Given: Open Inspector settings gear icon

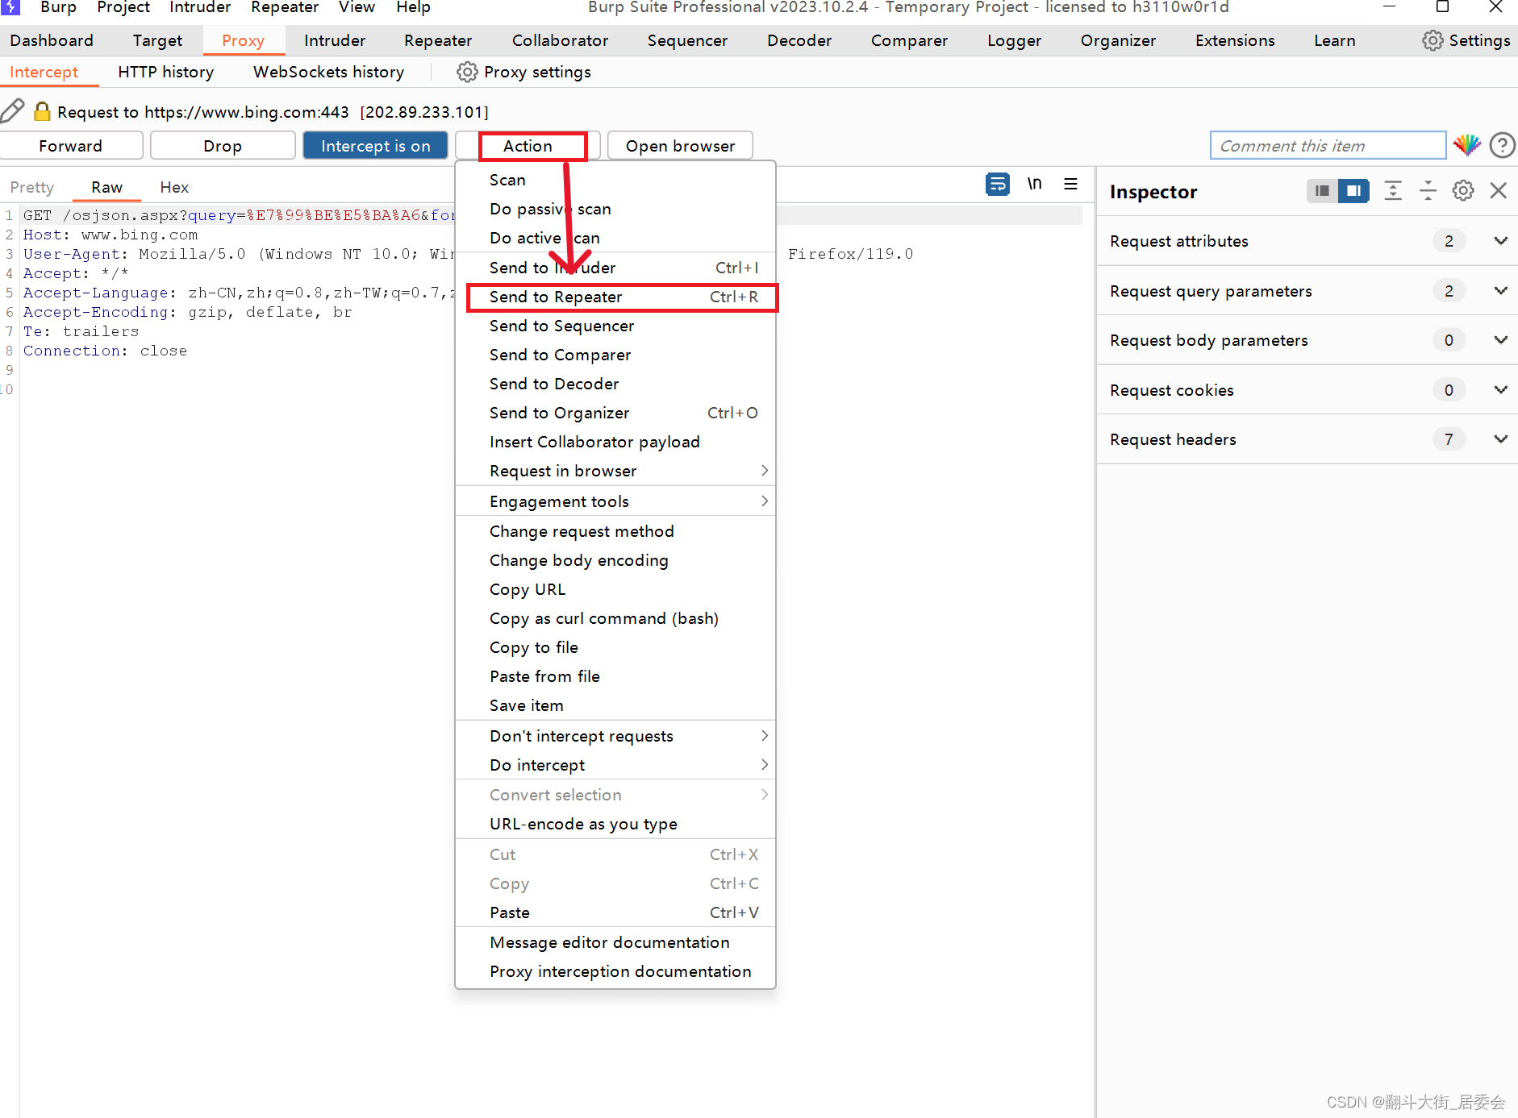Looking at the screenshot, I should point(1463,191).
